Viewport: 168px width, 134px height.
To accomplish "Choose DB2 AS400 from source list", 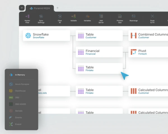I will coord(22,104).
